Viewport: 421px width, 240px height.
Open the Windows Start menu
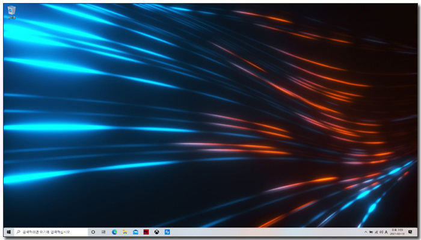8,232
